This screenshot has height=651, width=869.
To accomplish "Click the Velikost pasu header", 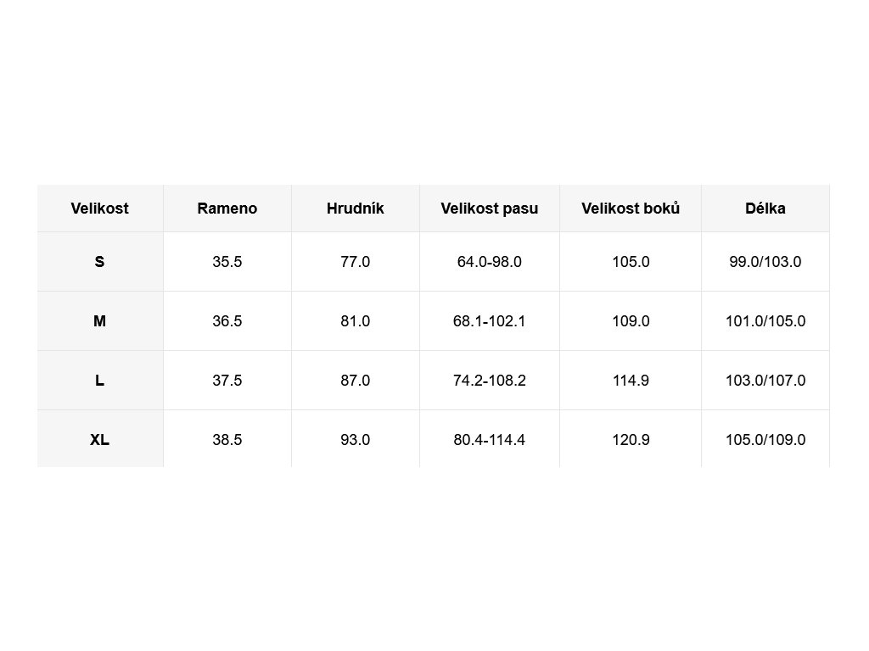I will [x=490, y=209].
